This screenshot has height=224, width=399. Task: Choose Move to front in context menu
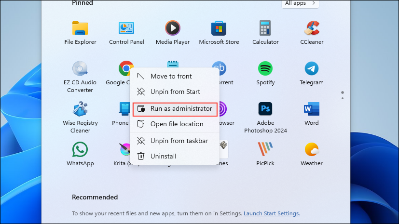tap(175, 76)
